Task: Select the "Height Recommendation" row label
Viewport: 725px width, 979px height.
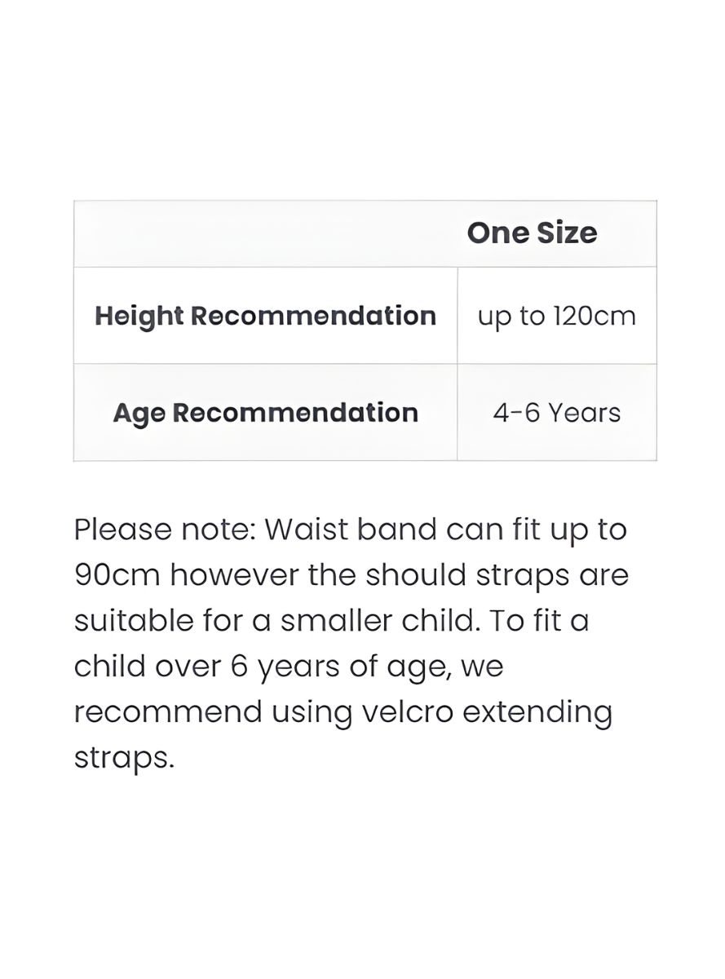Action: (265, 316)
